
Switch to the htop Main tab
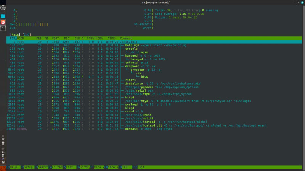coord(15,35)
